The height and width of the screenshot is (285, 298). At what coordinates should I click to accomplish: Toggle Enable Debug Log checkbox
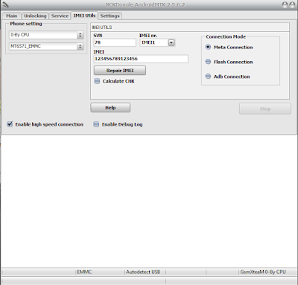coord(96,124)
